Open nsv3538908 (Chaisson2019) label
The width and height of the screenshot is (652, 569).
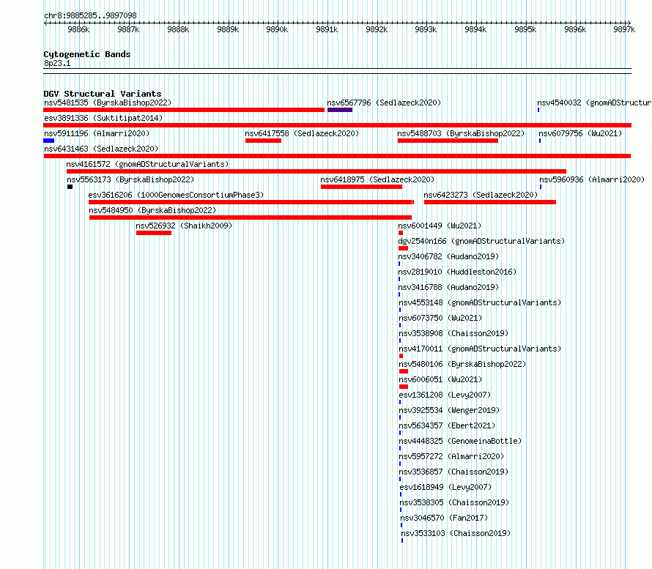[x=453, y=333]
